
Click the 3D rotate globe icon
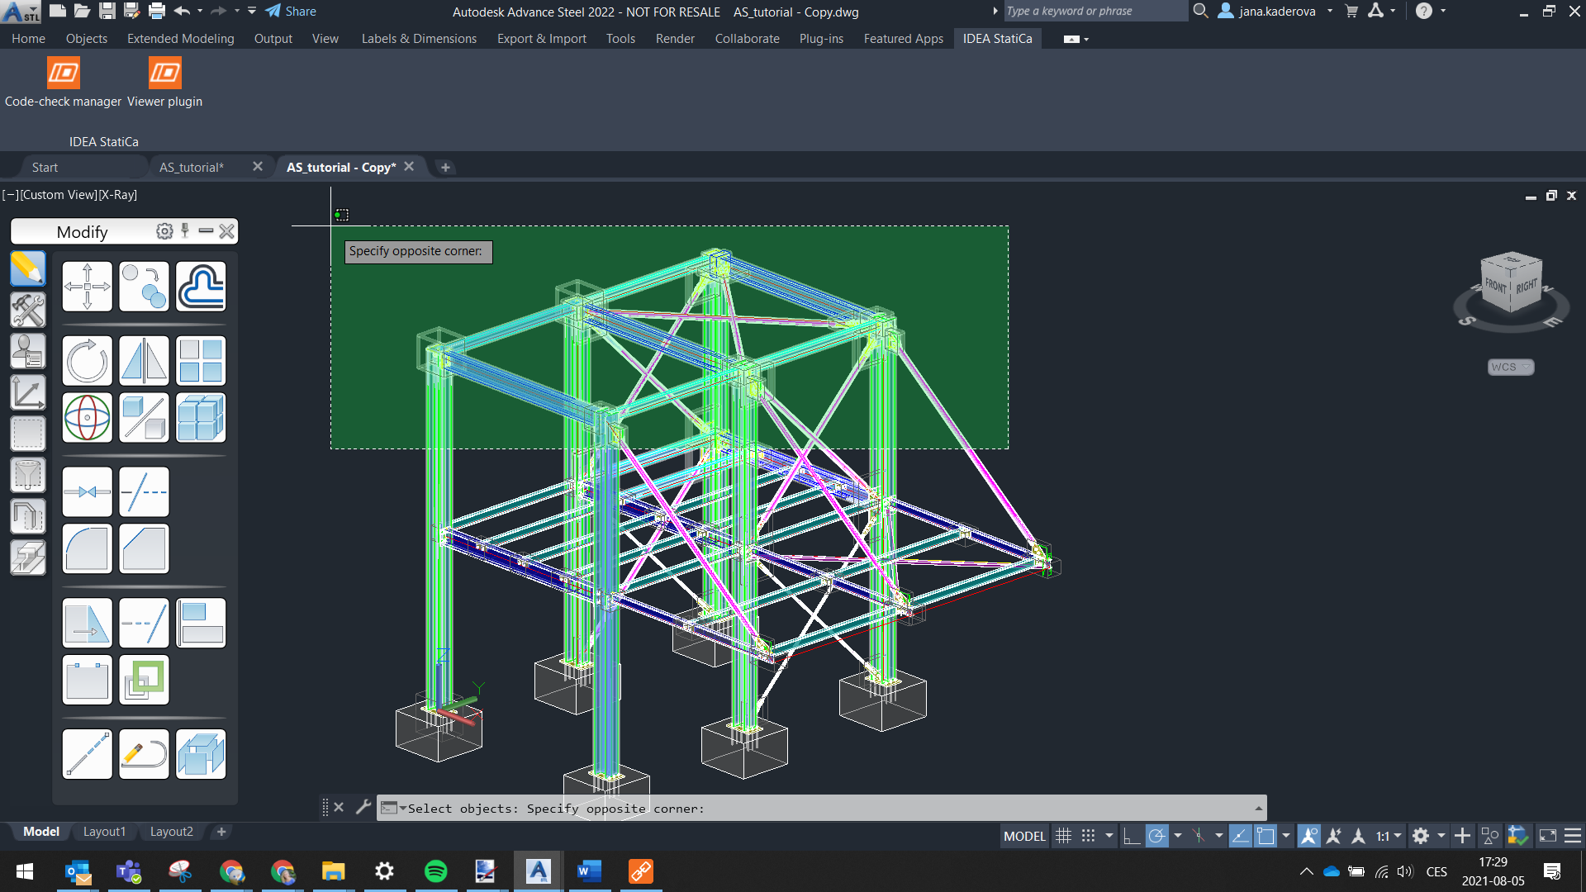(x=87, y=418)
